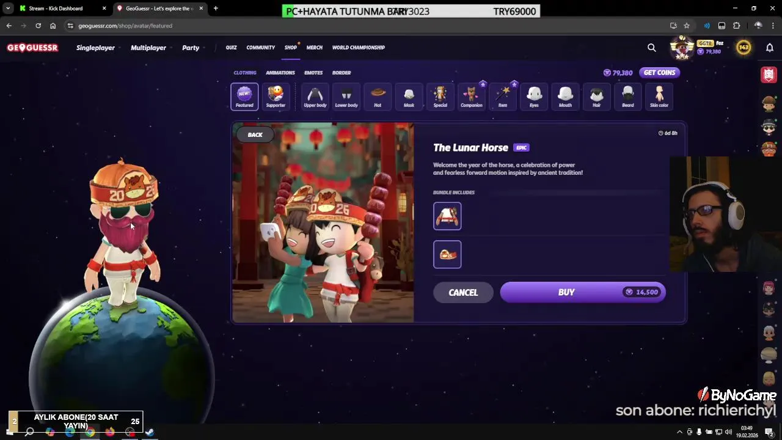
Task: Click the Lunar Horse preview image
Action: (x=323, y=222)
